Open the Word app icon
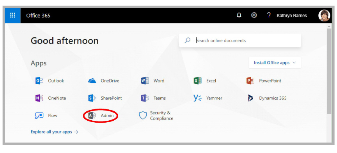The height and width of the screenshot is (153, 337). tap(145, 81)
